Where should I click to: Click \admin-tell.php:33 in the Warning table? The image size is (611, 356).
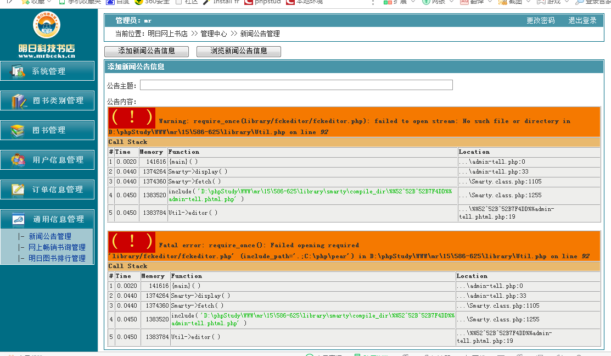click(494, 171)
